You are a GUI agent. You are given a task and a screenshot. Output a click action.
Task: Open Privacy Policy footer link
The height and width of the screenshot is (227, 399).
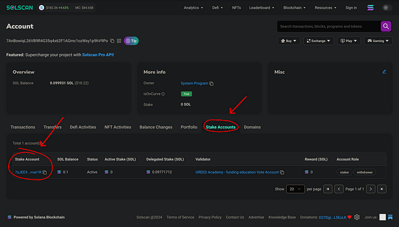coord(210,217)
